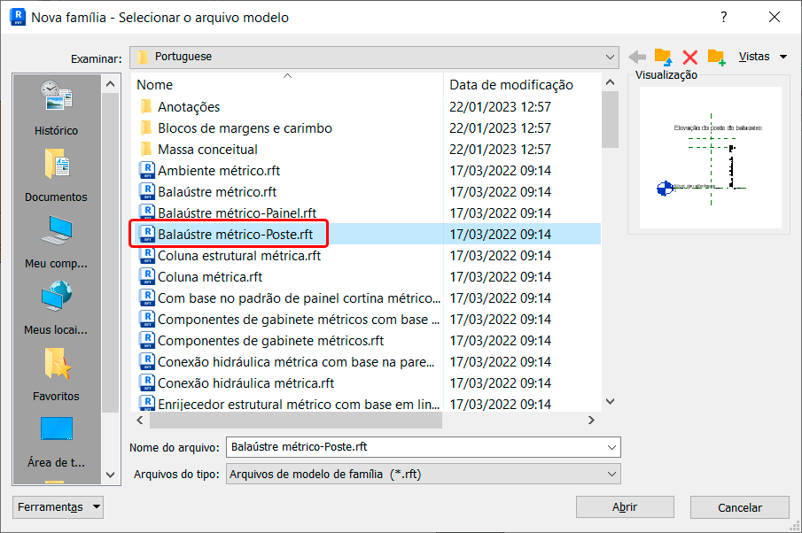Go up one folder level
This screenshot has height=533, width=802.
tap(663, 57)
